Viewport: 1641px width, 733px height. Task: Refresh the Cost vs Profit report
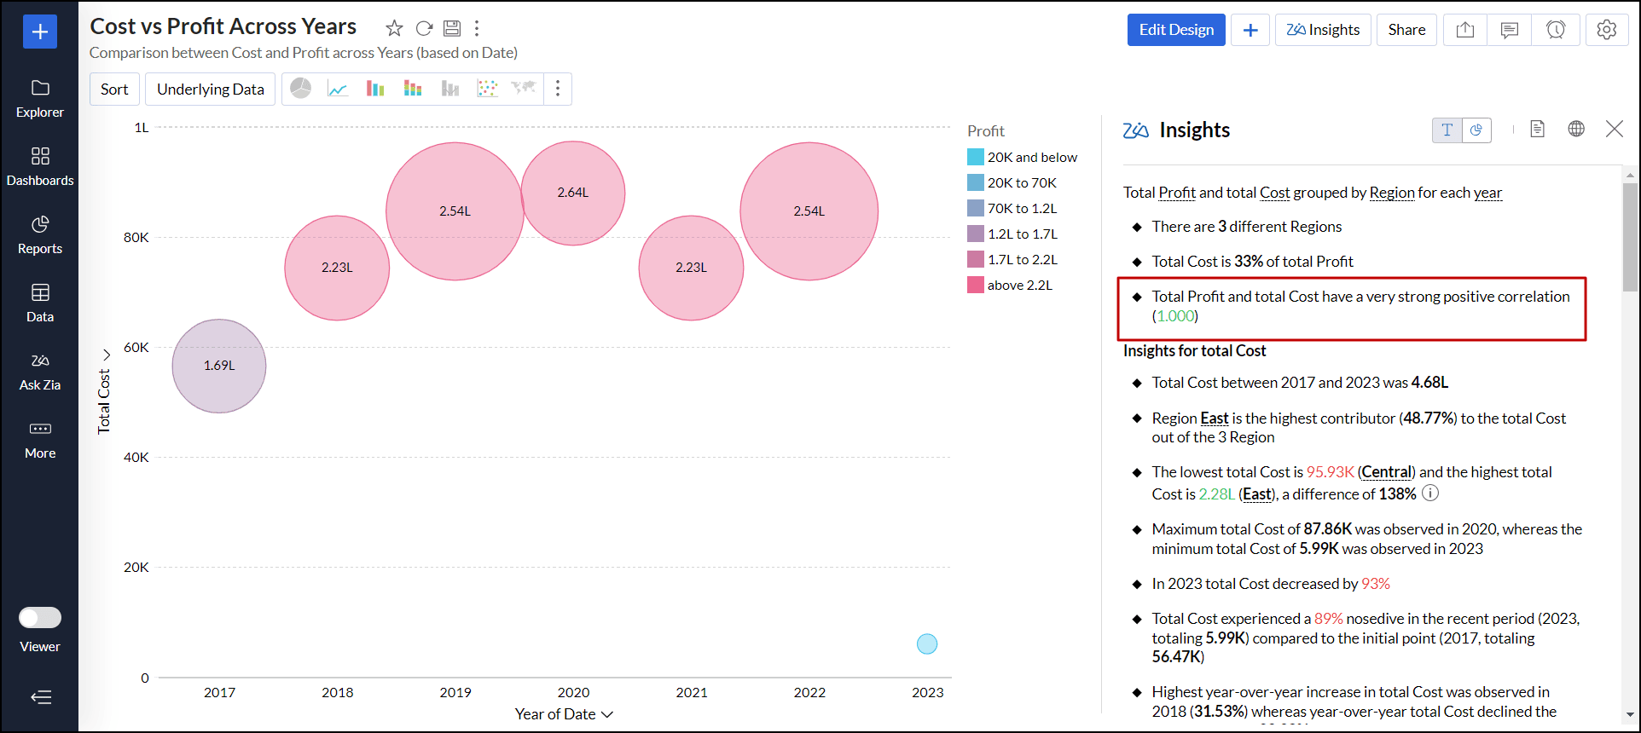[424, 28]
